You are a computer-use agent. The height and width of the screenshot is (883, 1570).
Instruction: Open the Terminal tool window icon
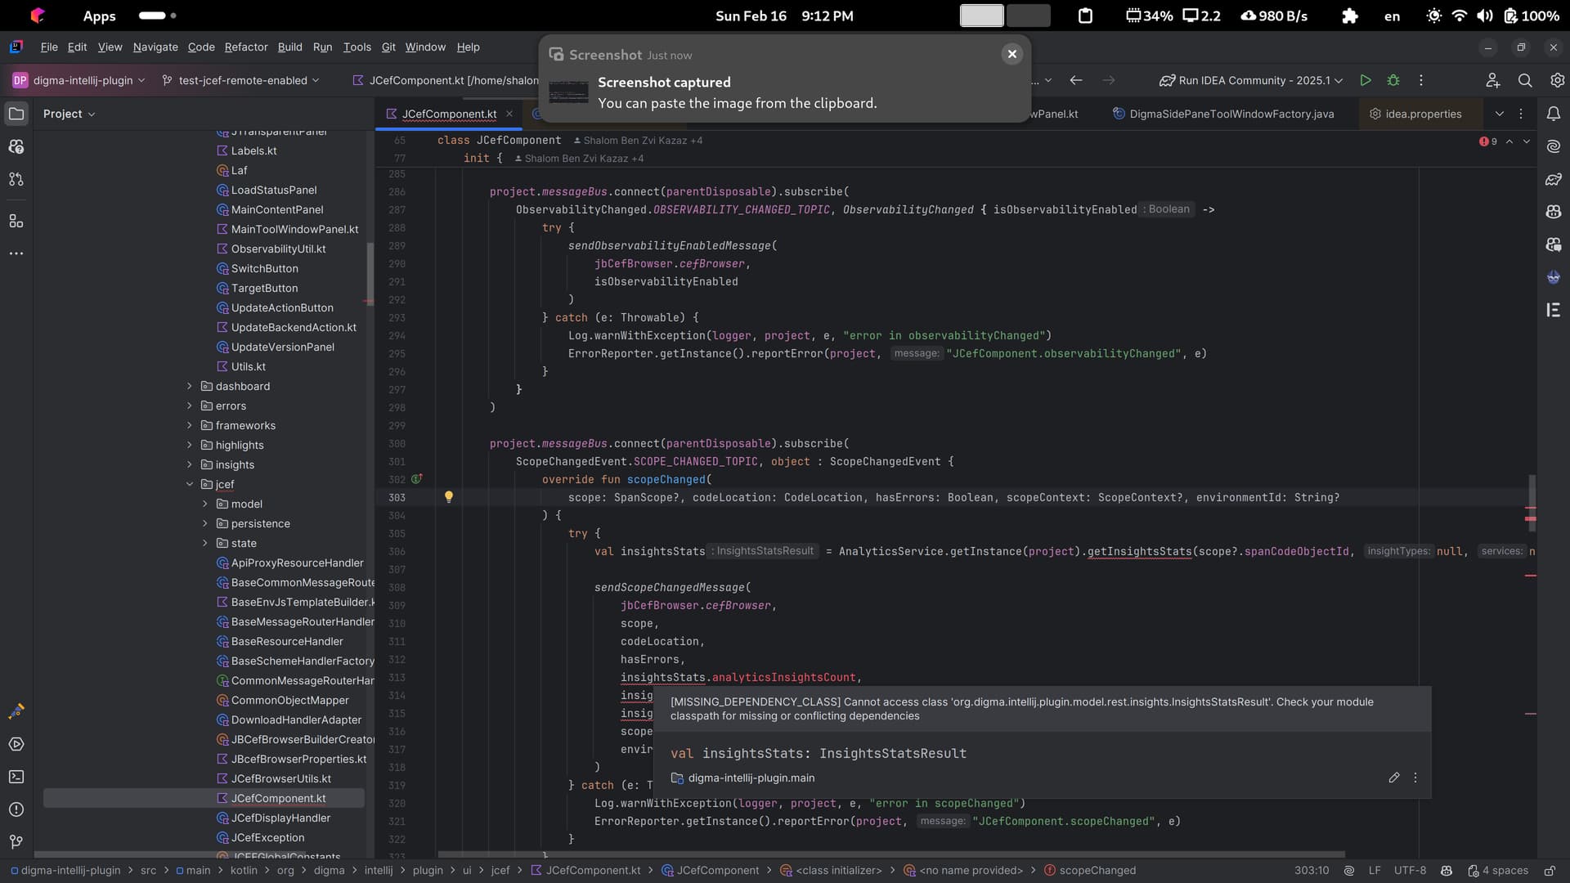[x=16, y=777]
